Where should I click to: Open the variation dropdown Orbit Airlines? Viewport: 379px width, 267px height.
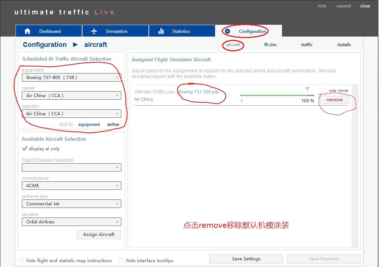tap(71, 222)
